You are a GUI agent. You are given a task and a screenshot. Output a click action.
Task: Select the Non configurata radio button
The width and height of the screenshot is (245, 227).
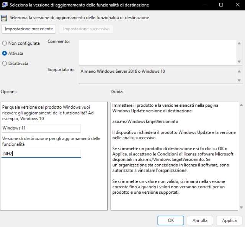(x=5, y=43)
